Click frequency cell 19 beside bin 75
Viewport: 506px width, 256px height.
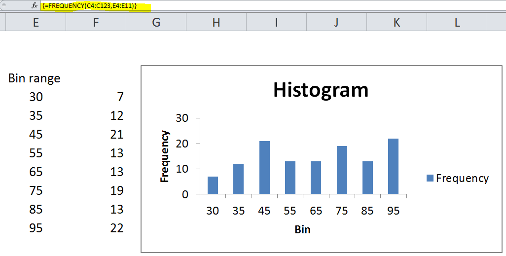tap(116, 191)
